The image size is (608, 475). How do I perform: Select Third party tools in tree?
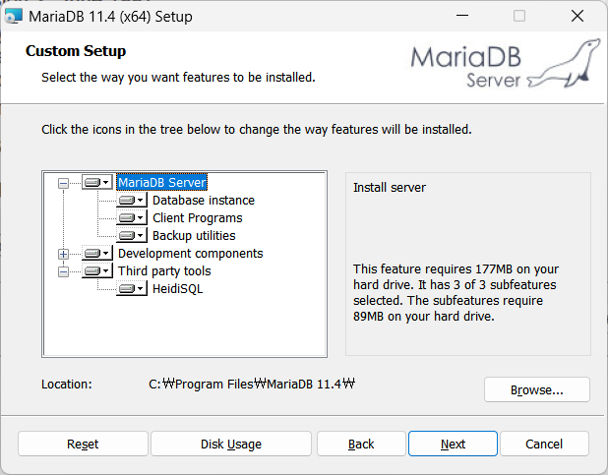pos(164,271)
